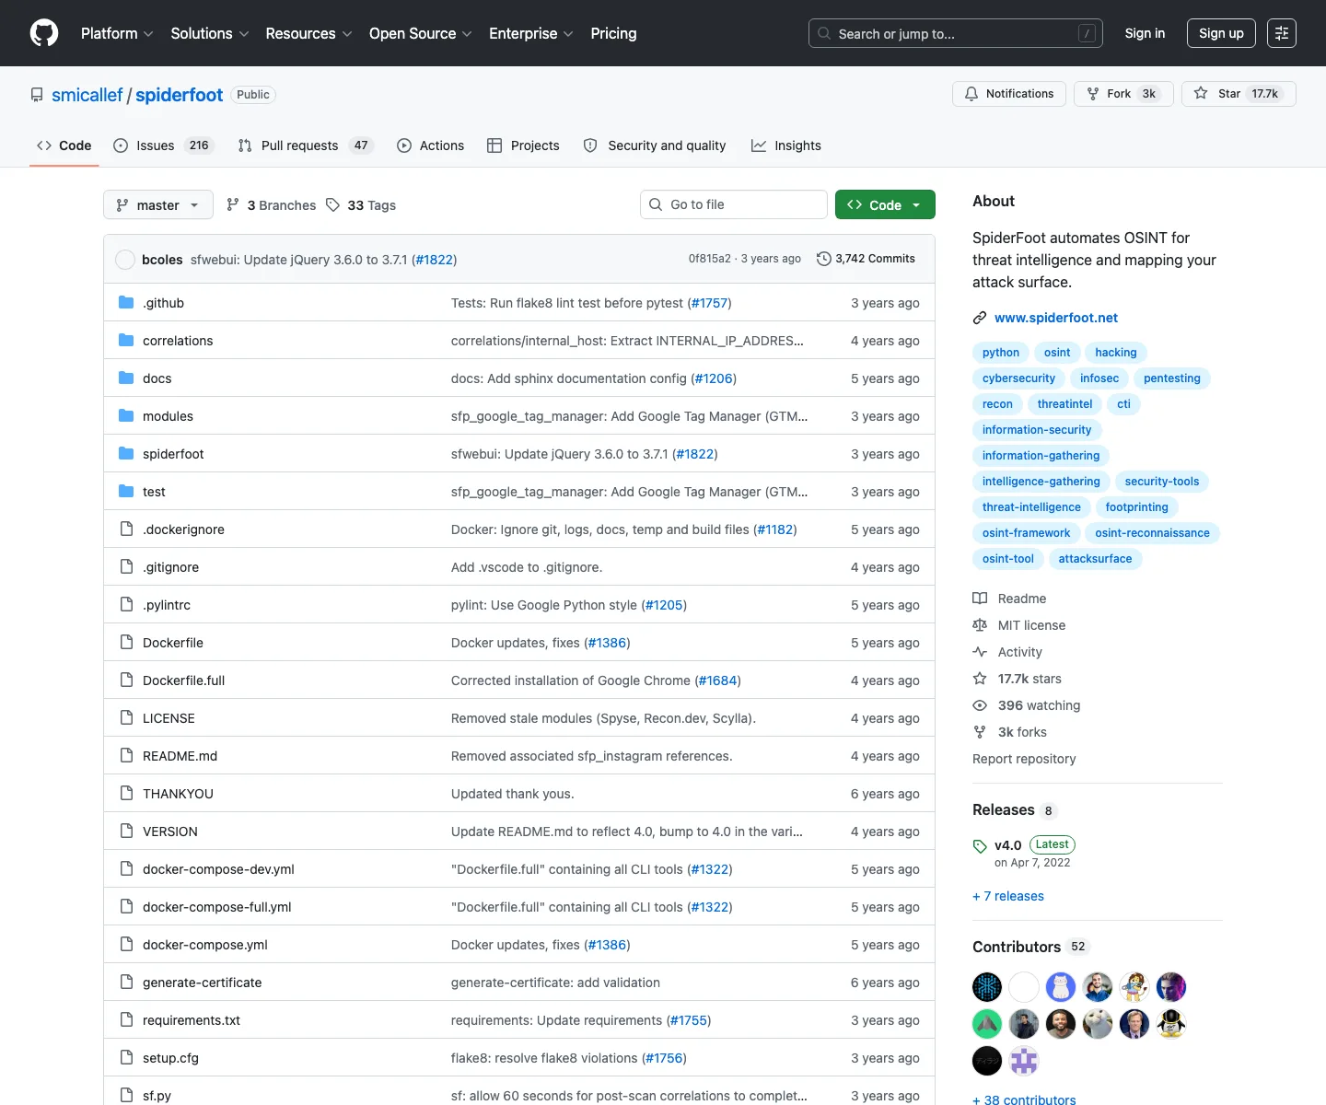Click the first contributor avatar
The image size is (1326, 1105).
pos(987,987)
